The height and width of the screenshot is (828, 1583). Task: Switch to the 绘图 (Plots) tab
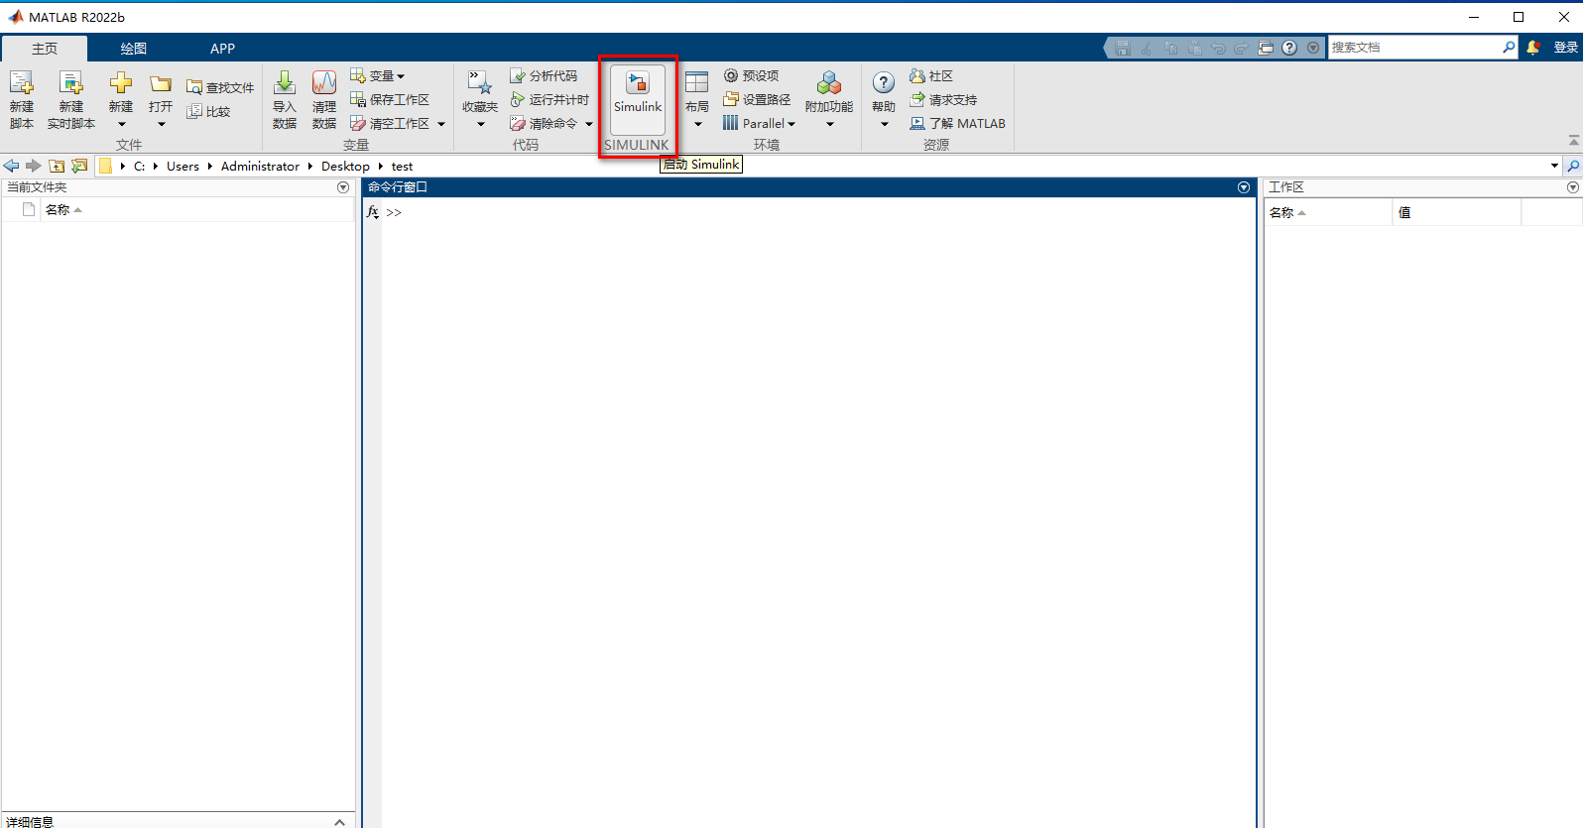coord(134,49)
